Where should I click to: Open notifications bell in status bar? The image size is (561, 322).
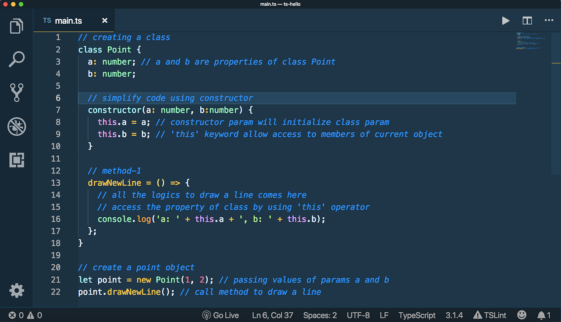(x=544, y=315)
